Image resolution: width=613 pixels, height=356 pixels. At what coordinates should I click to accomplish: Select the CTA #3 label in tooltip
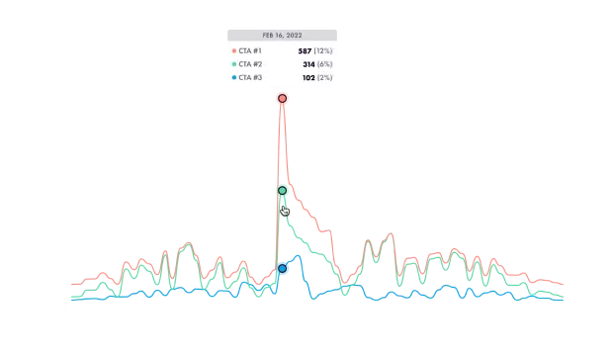pos(250,77)
